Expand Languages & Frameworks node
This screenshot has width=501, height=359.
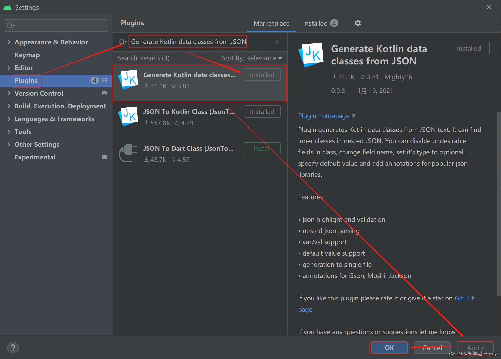point(9,119)
